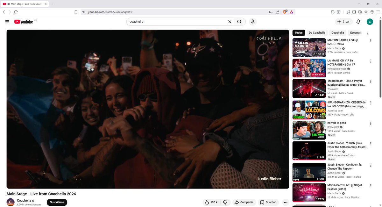Viewport: 382px width, 207px height.
Task: Mute the tab via its speaker icon
Action: click(8, 4)
